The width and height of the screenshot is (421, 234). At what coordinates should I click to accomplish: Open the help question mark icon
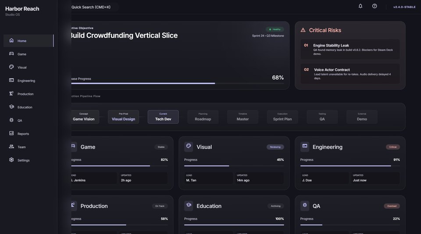(374, 6)
